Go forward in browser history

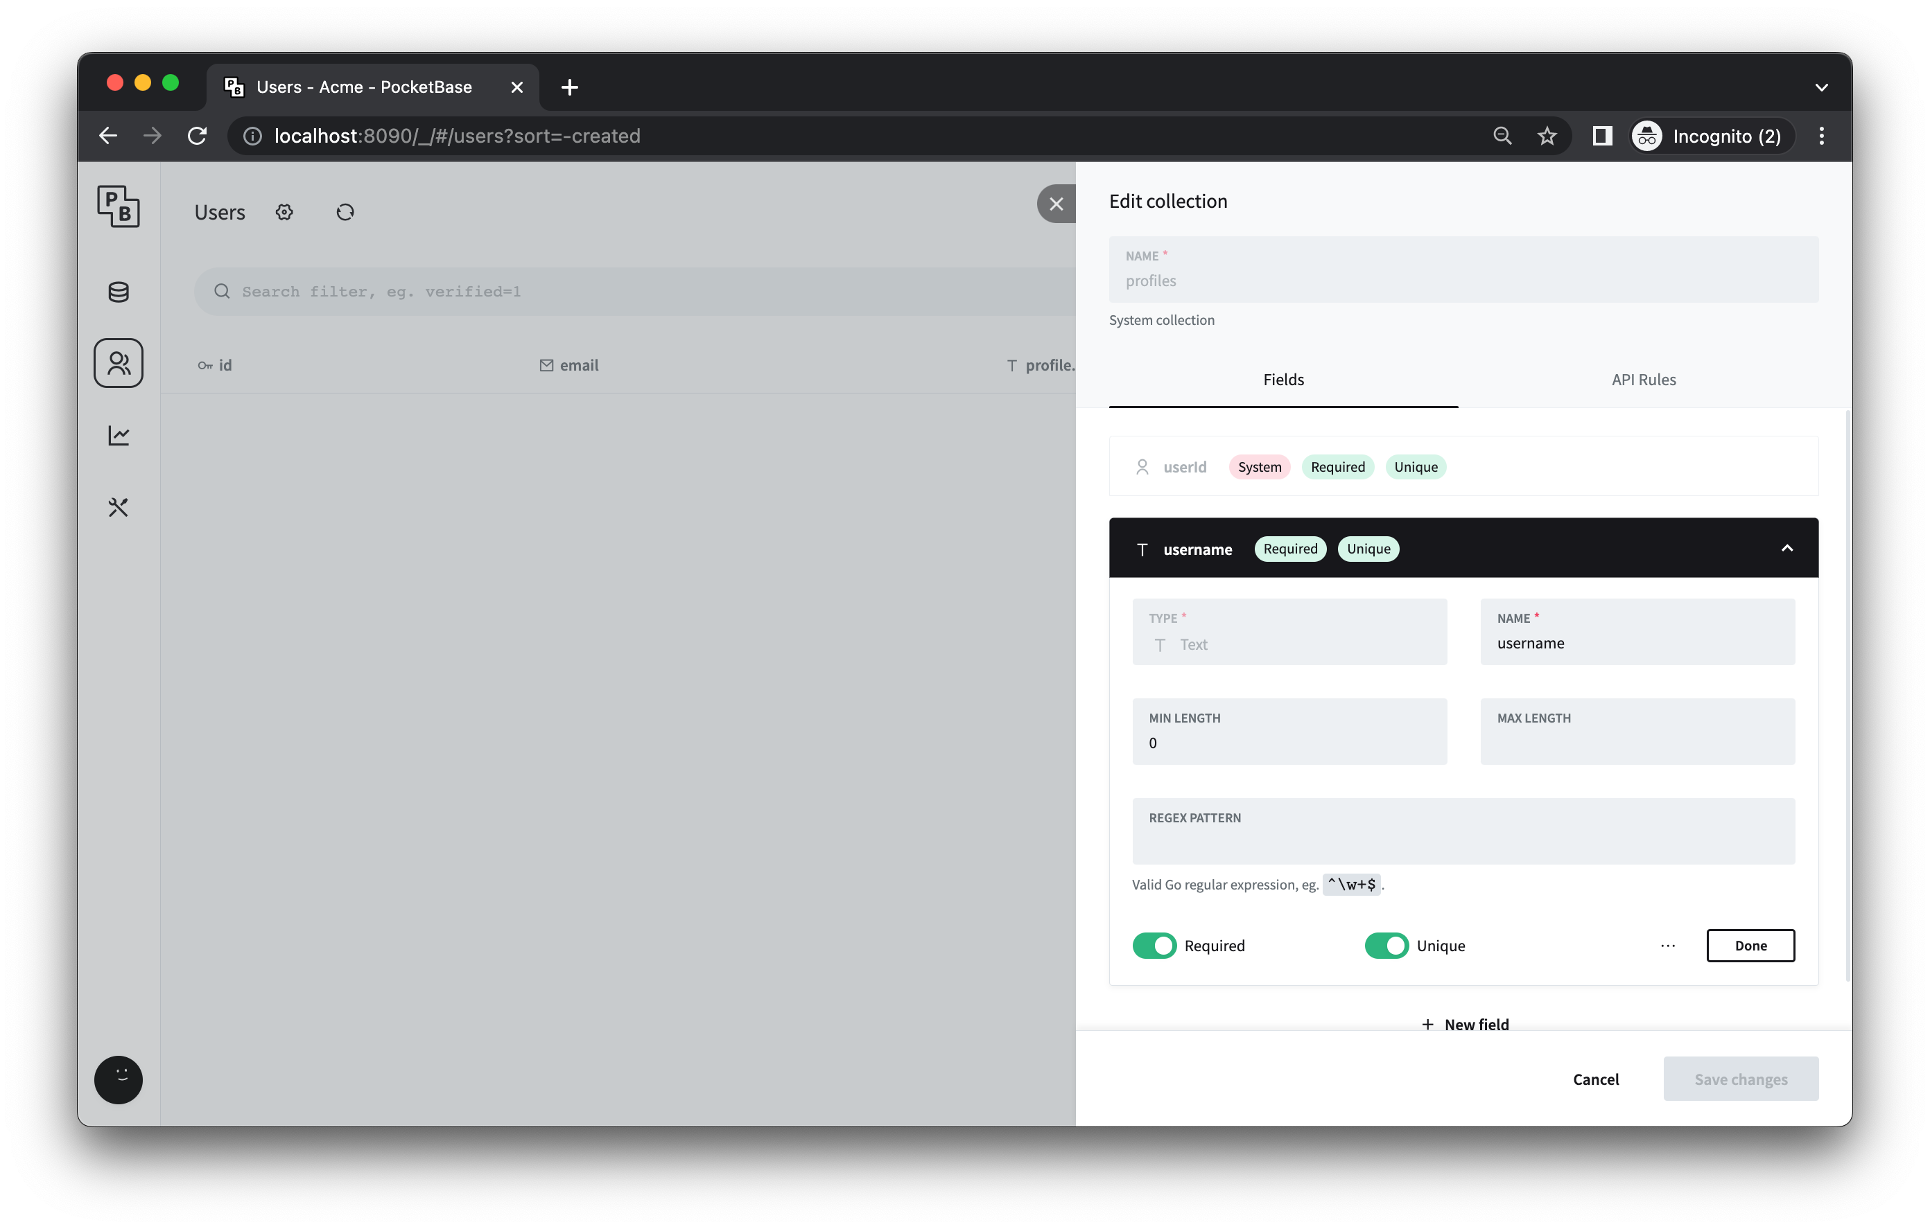pyautogui.click(x=153, y=135)
